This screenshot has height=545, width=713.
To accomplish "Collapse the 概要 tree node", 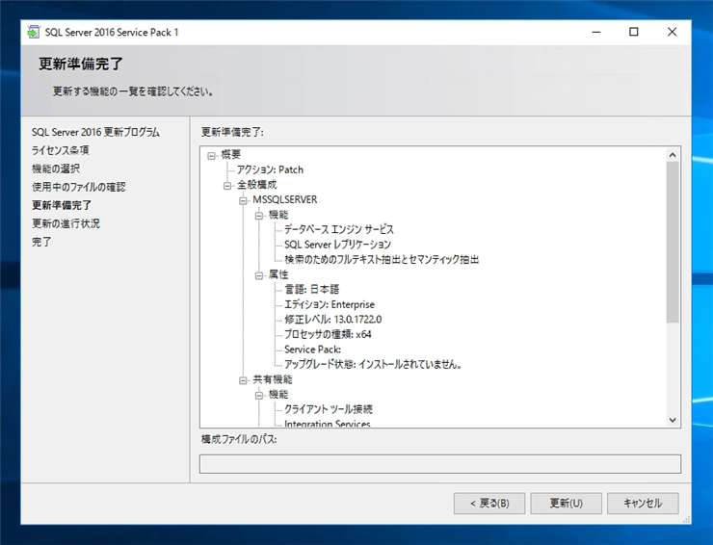I will [x=211, y=156].
